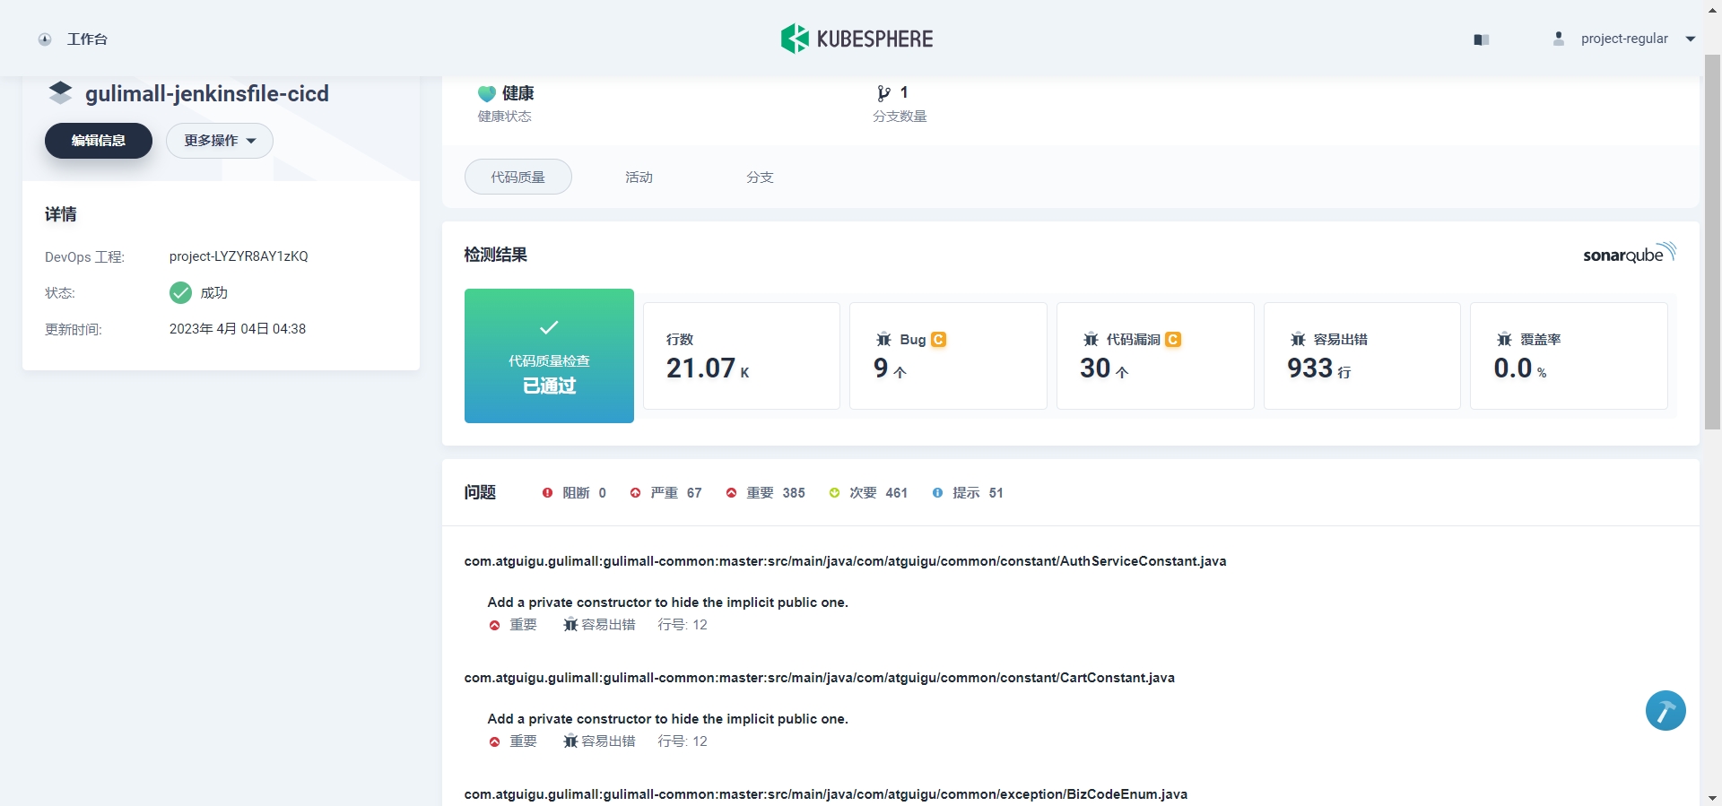Open the 工作台 workbench icon
Image resolution: width=1722 pixels, height=806 pixels.
pyautogui.click(x=45, y=39)
